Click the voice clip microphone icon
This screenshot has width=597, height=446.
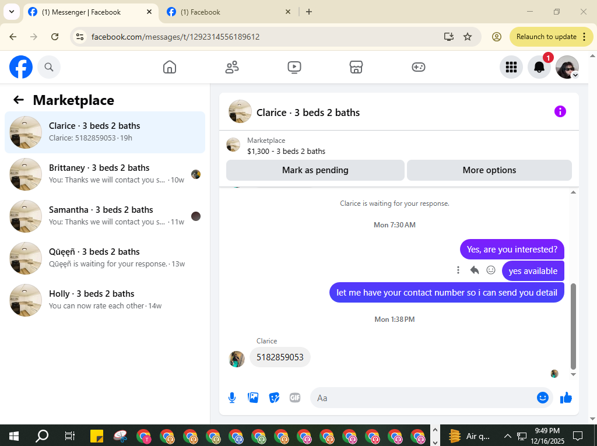click(232, 398)
